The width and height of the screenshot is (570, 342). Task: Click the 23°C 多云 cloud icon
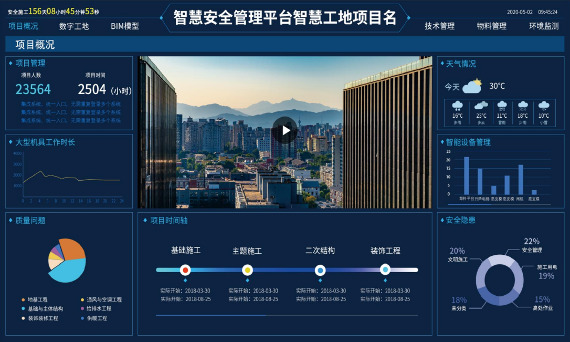[x=481, y=106]
